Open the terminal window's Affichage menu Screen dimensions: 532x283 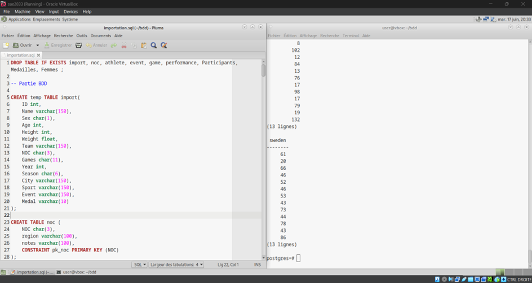coord(308,36)
